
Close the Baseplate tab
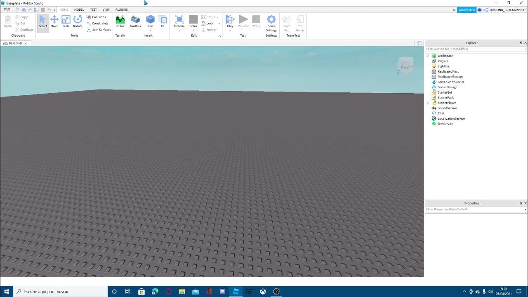[x=26, y=43]
